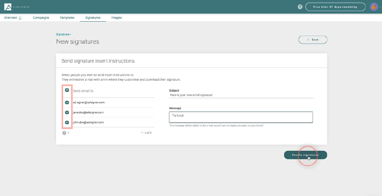Click the home icon next to Overview

(20, 18)
